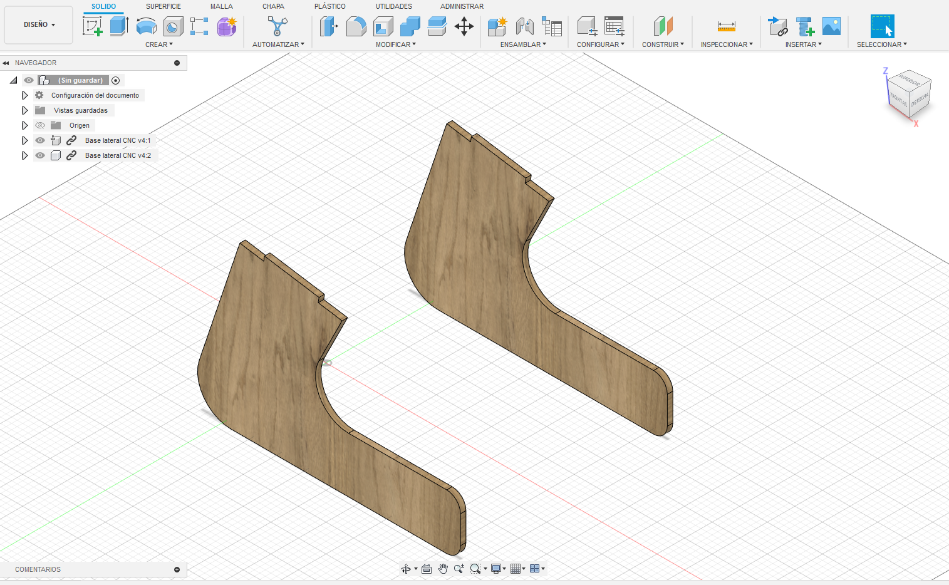Expand Configuración del documento node
This screenshot has height=585, width=949.
coord(24,95)
